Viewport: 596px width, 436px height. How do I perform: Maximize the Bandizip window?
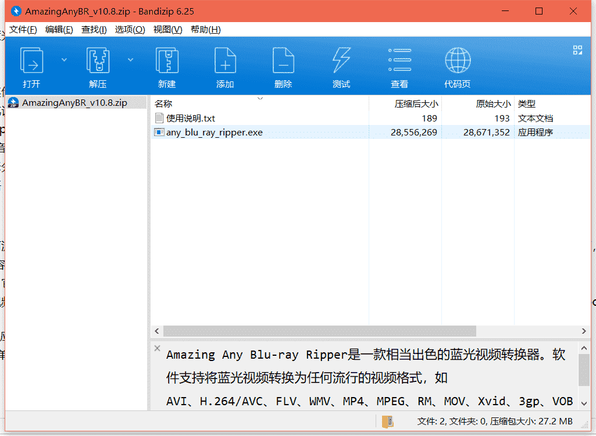point(539,11)
